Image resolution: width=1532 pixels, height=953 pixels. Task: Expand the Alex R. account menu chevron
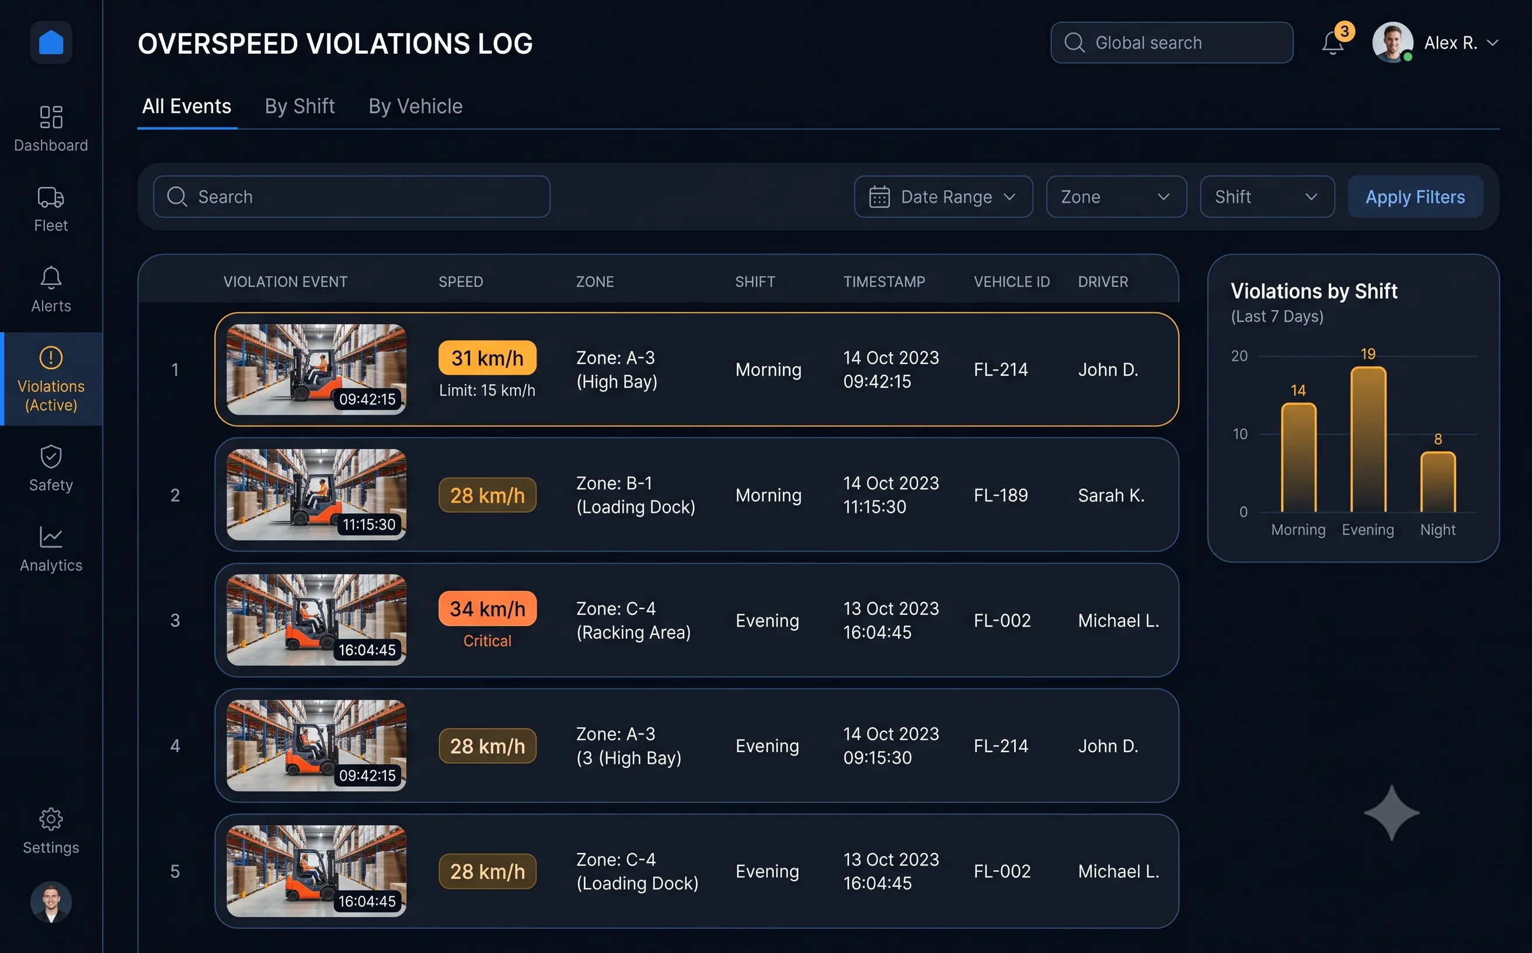tap(1493, 42)
